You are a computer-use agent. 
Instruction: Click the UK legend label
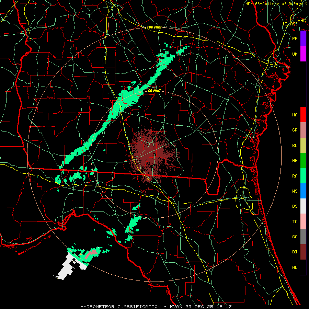tap(295, 54)
